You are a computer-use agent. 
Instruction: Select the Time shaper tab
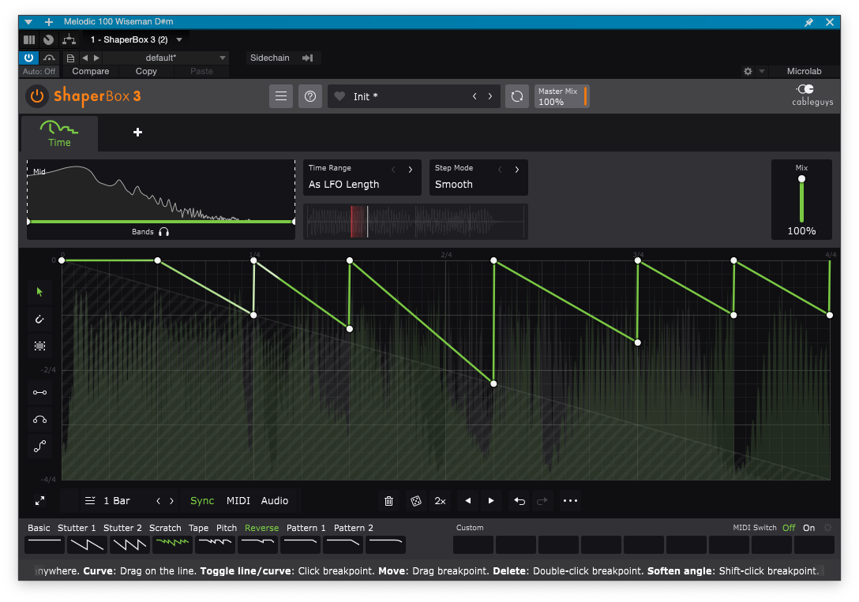point(59,133)
